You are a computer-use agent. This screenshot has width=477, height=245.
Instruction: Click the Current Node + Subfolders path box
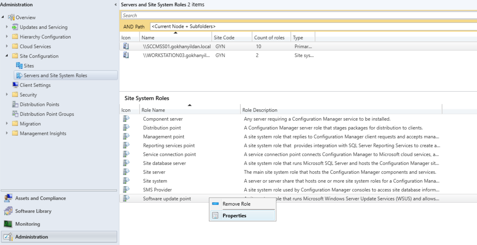pyautogui.click(x=313, y=26)
